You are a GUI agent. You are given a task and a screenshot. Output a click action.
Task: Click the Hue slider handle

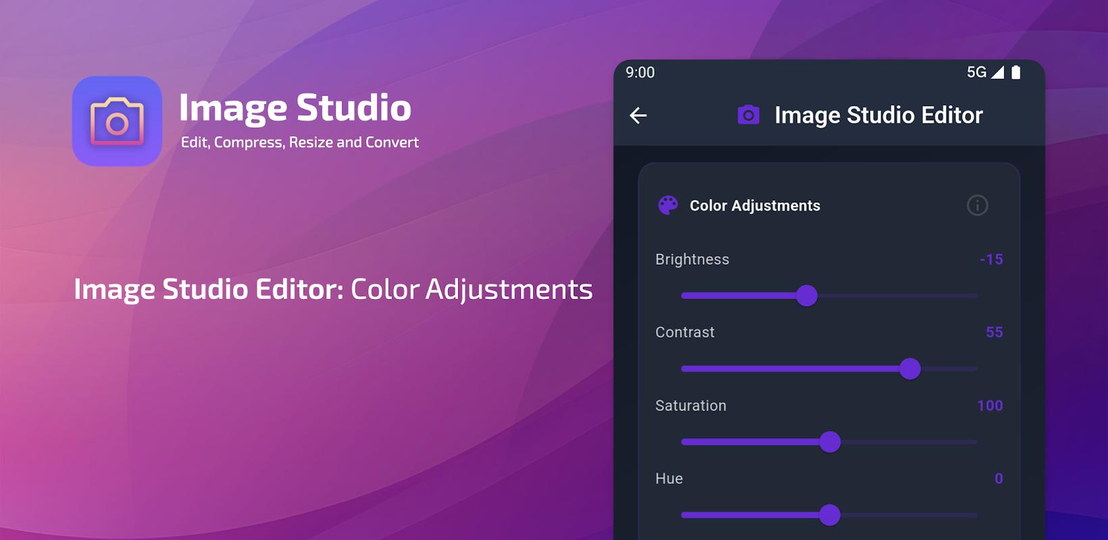pos(830,515)
